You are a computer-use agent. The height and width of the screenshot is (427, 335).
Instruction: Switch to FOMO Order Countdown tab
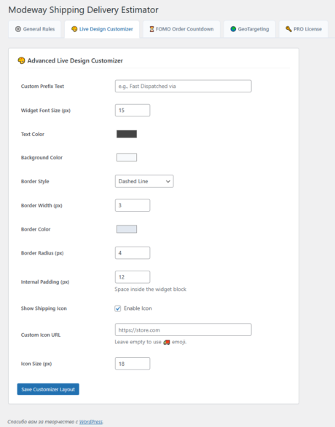point(181,29)
